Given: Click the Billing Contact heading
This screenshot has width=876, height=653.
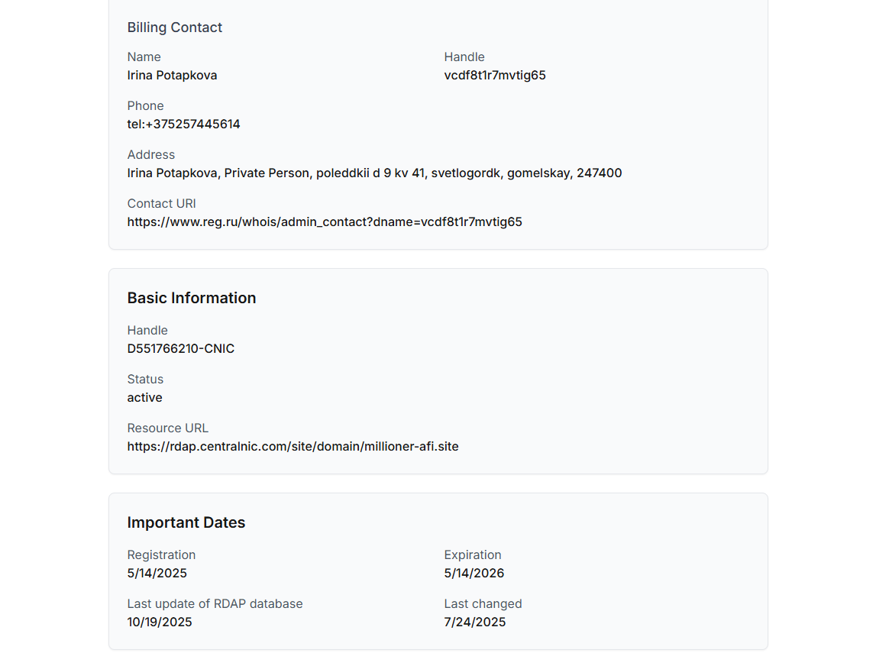Looking at the screenshot, I should tap(175, 27).
